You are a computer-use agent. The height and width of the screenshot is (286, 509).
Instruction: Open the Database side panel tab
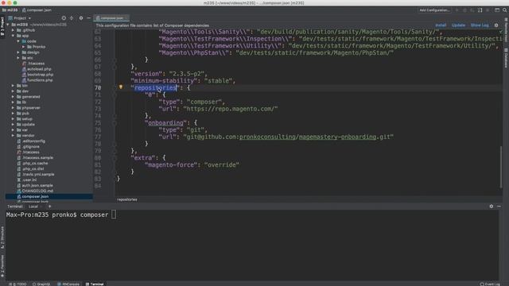(506, 58)
